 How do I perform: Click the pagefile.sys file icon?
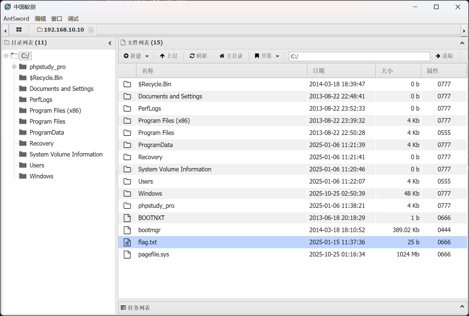(x=127, y=254)
